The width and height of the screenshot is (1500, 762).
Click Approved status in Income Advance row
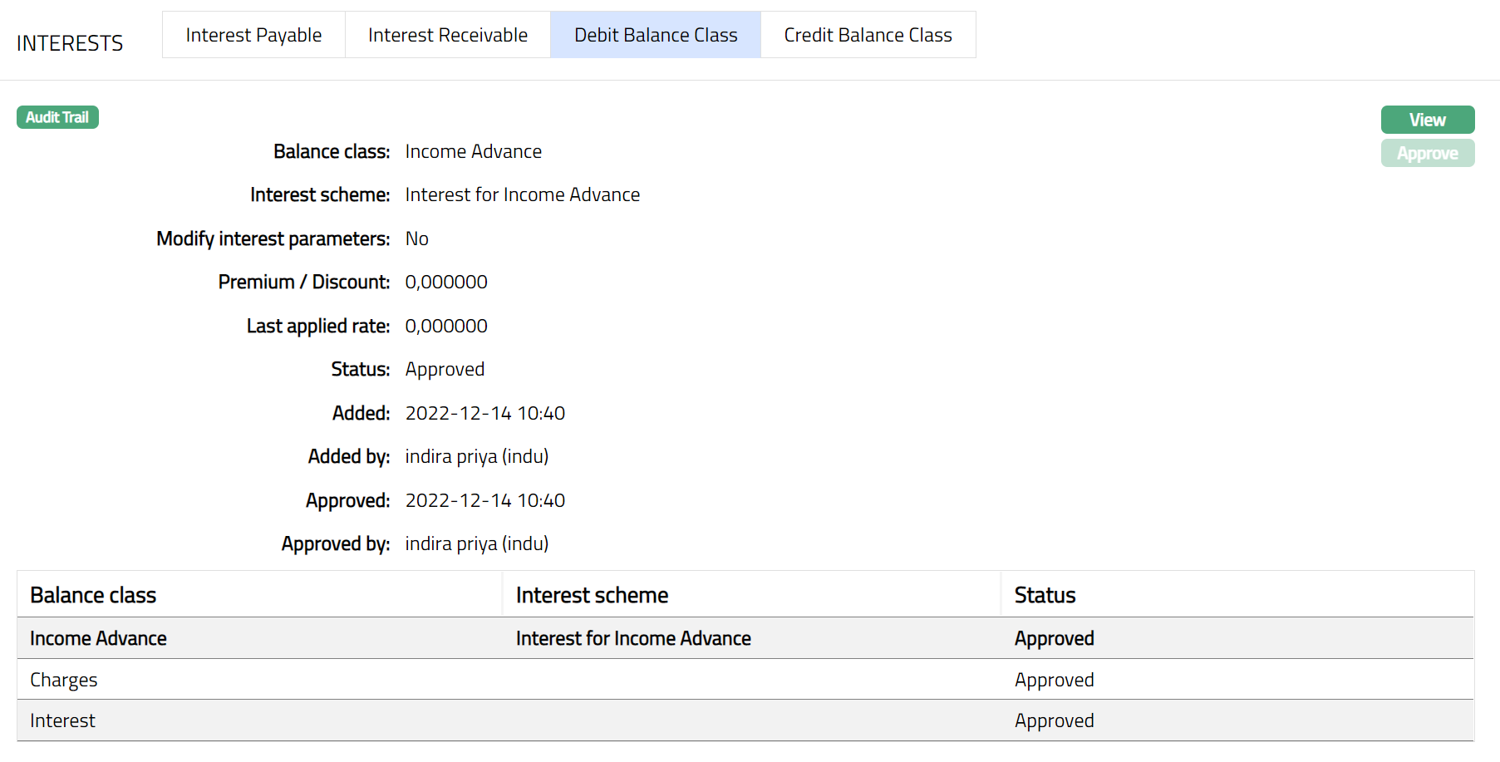[1054, 638]
